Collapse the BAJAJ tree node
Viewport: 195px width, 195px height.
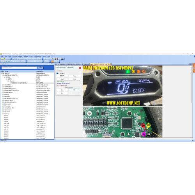pos(8,81)
